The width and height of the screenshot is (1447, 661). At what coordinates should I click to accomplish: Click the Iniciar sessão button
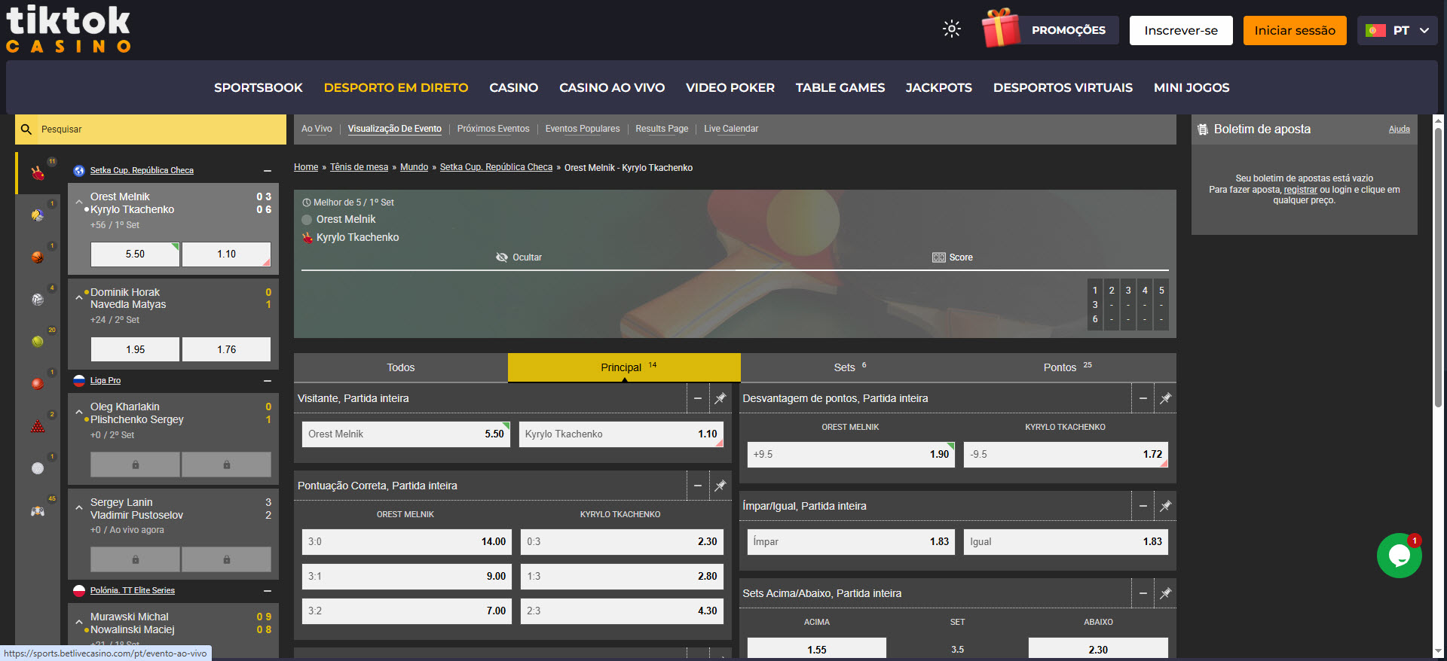(1294, 31)
